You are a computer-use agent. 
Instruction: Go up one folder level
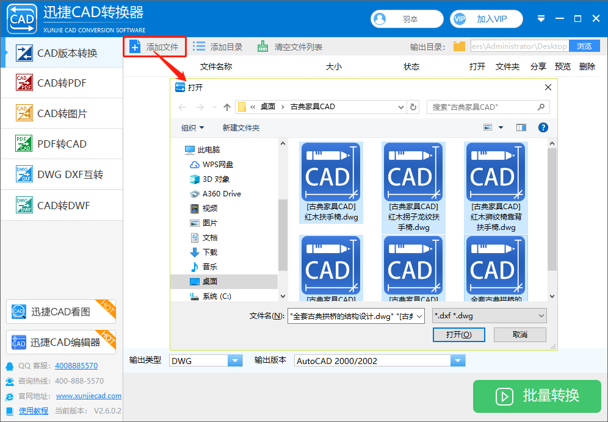227,107
